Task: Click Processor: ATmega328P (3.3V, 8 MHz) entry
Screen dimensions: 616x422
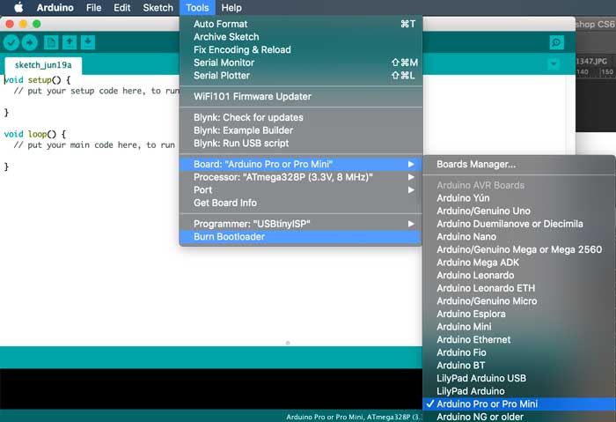Action: point(301,177)
